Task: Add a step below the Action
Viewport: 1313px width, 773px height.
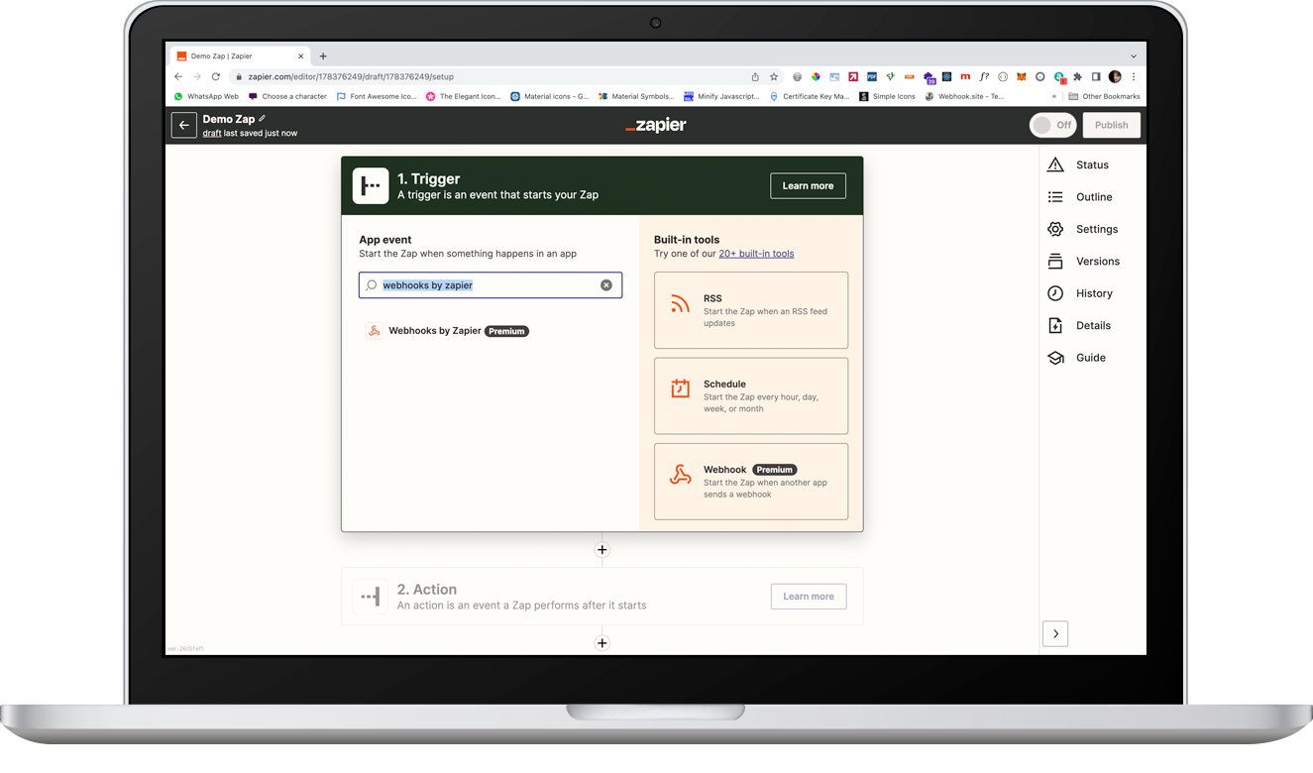Action: point(602,643)
